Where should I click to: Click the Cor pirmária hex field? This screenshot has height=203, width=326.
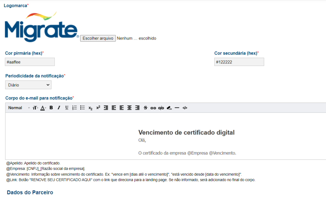pyautogui.click(x=30, y=62)
